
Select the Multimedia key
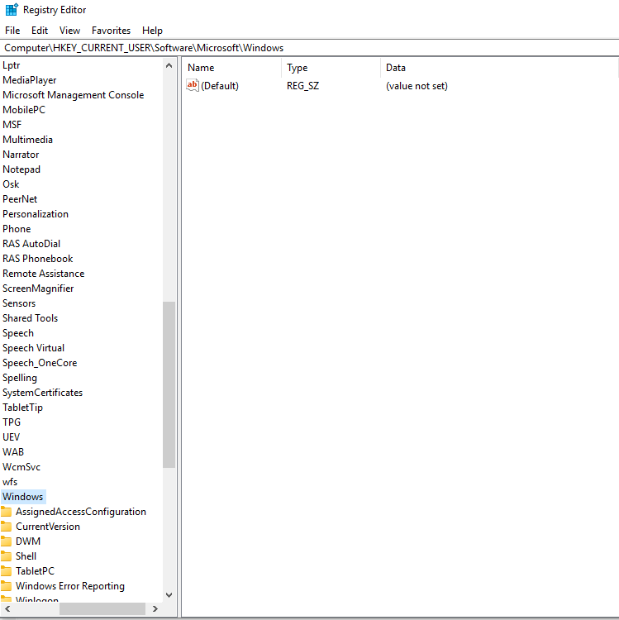pos(27,140)
